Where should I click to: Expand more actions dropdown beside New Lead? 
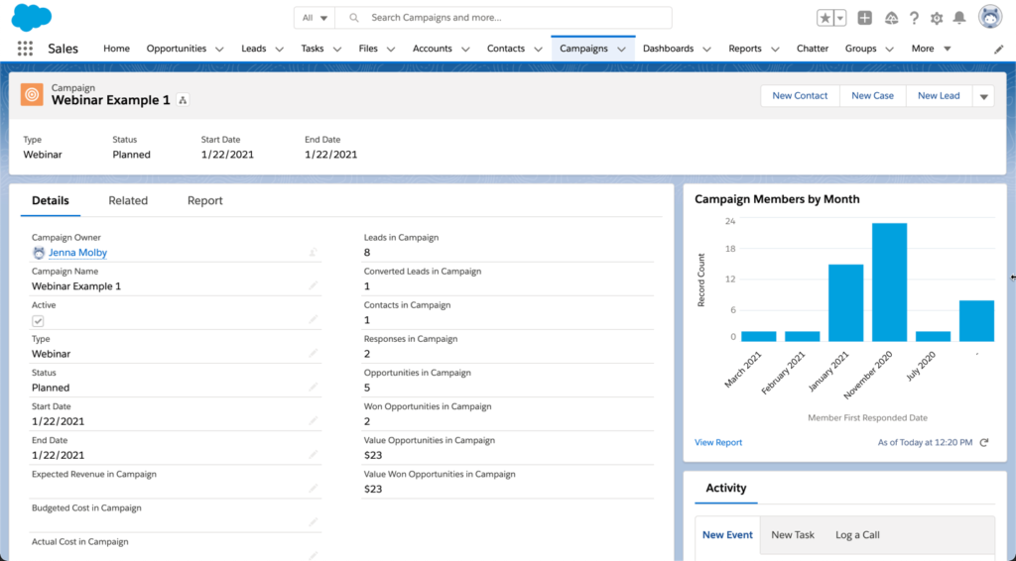[x=983, y=96]
